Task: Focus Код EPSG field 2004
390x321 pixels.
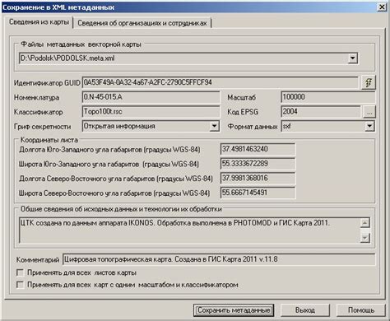Action: click(321, 112)
